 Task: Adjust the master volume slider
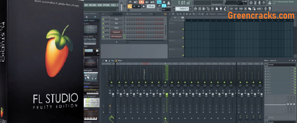tap(122, 6)
